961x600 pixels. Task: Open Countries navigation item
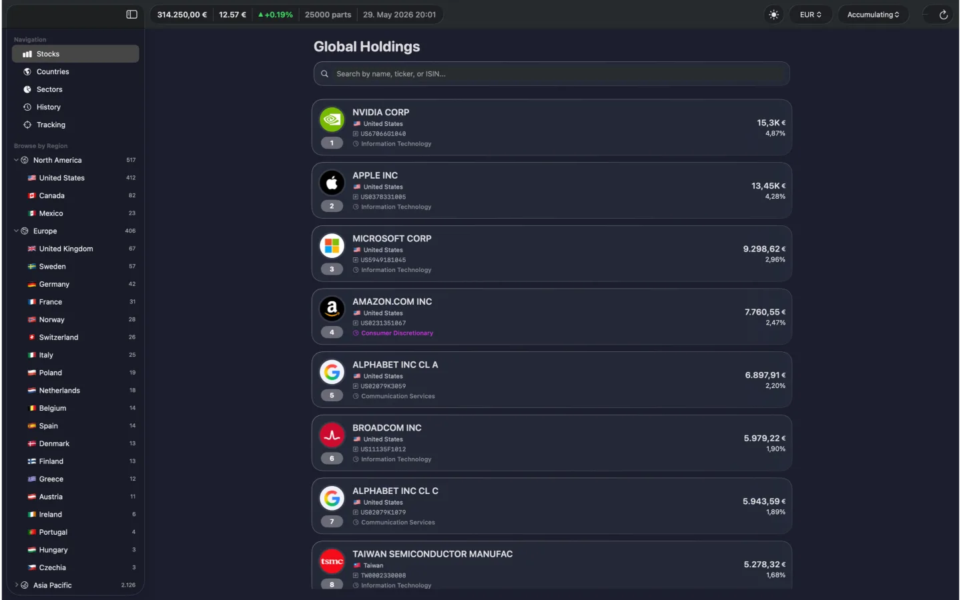pos(75,71)
